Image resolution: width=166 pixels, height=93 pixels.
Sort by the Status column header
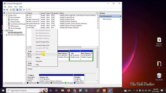[x=78, y=13]
